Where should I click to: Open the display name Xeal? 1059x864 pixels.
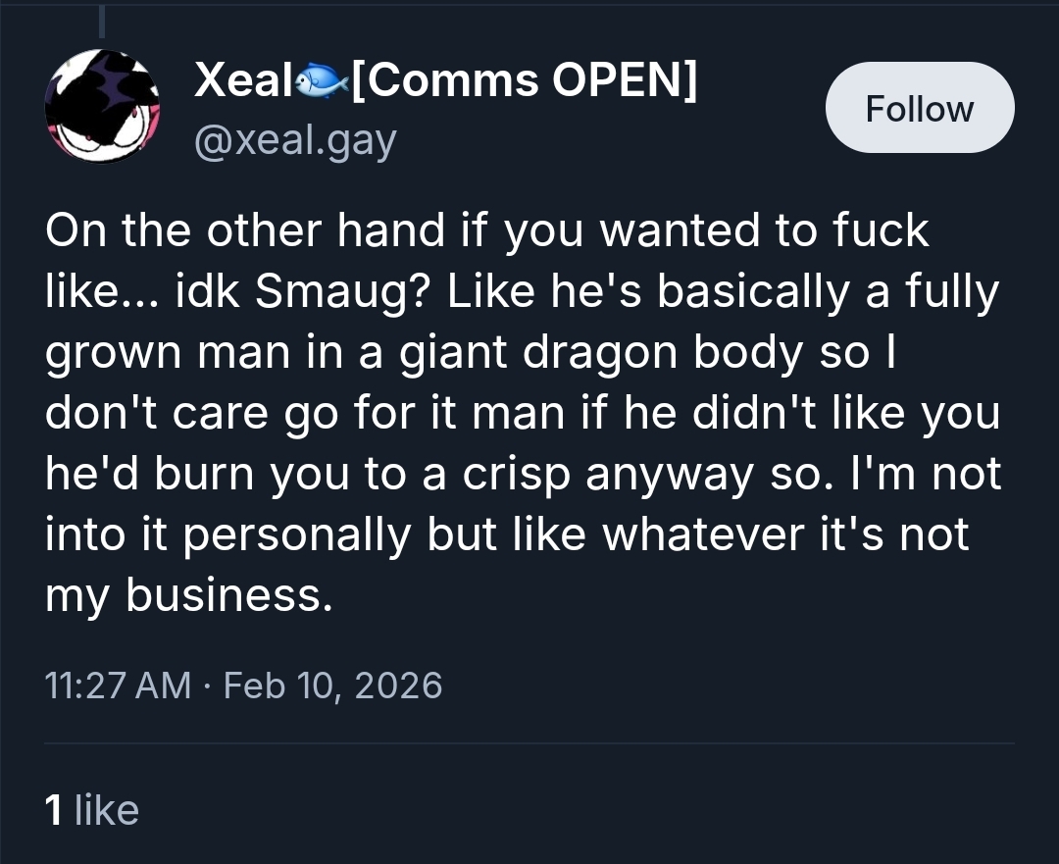[242, 81]
